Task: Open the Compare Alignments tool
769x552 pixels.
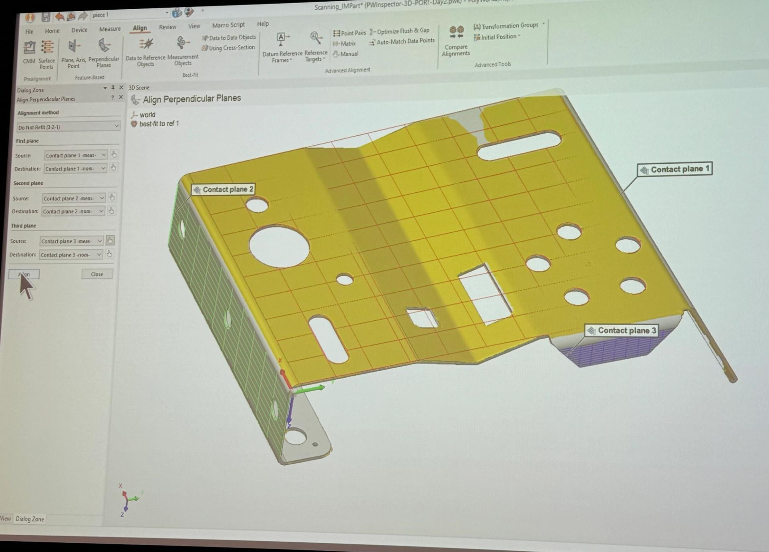Action: tap(456, 40)
